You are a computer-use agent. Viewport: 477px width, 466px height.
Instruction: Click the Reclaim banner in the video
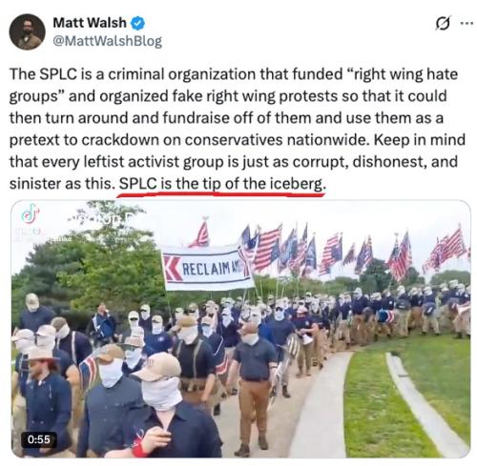pyautogui.click(x=208, y=269)
